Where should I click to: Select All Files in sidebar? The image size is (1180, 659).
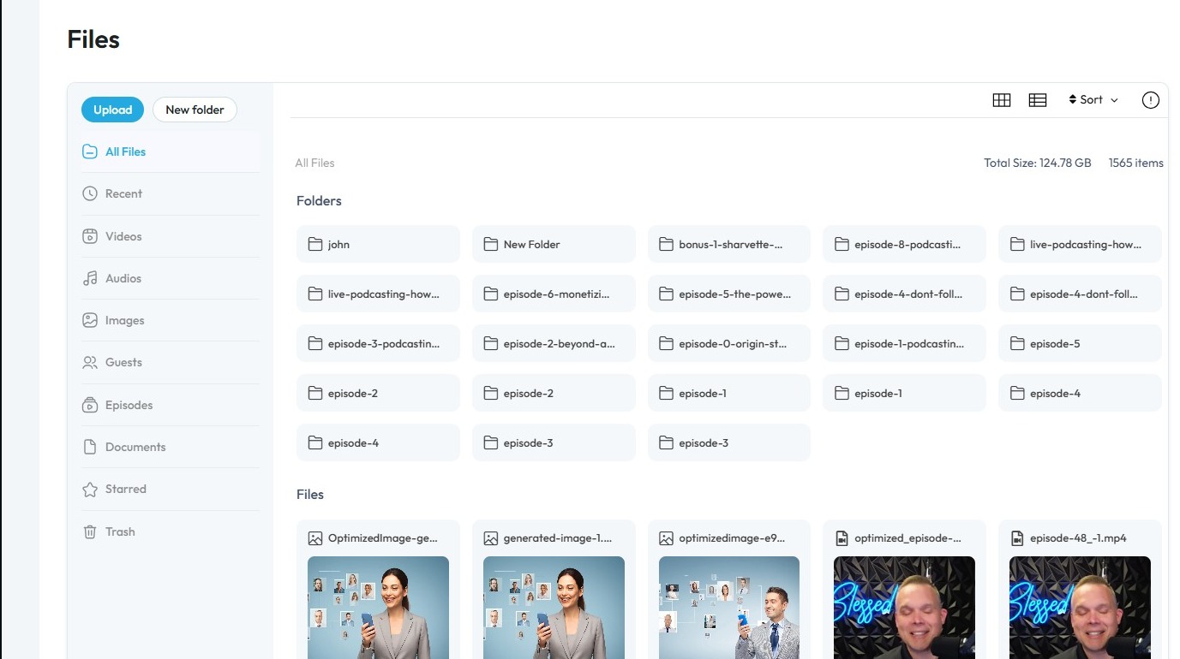(x=171, y=151)
